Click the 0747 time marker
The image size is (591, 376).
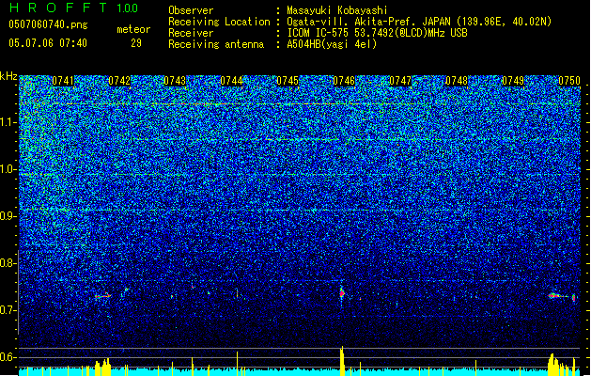point(400,81)
